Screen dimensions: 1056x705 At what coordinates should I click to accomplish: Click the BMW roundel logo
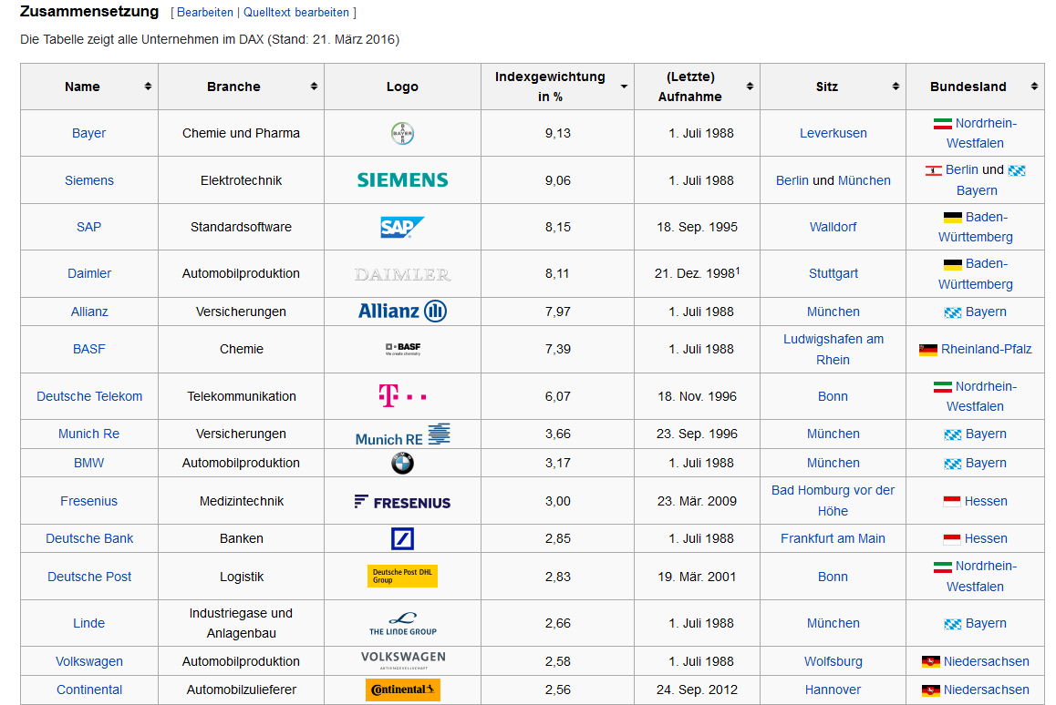[x=402, y=463]
